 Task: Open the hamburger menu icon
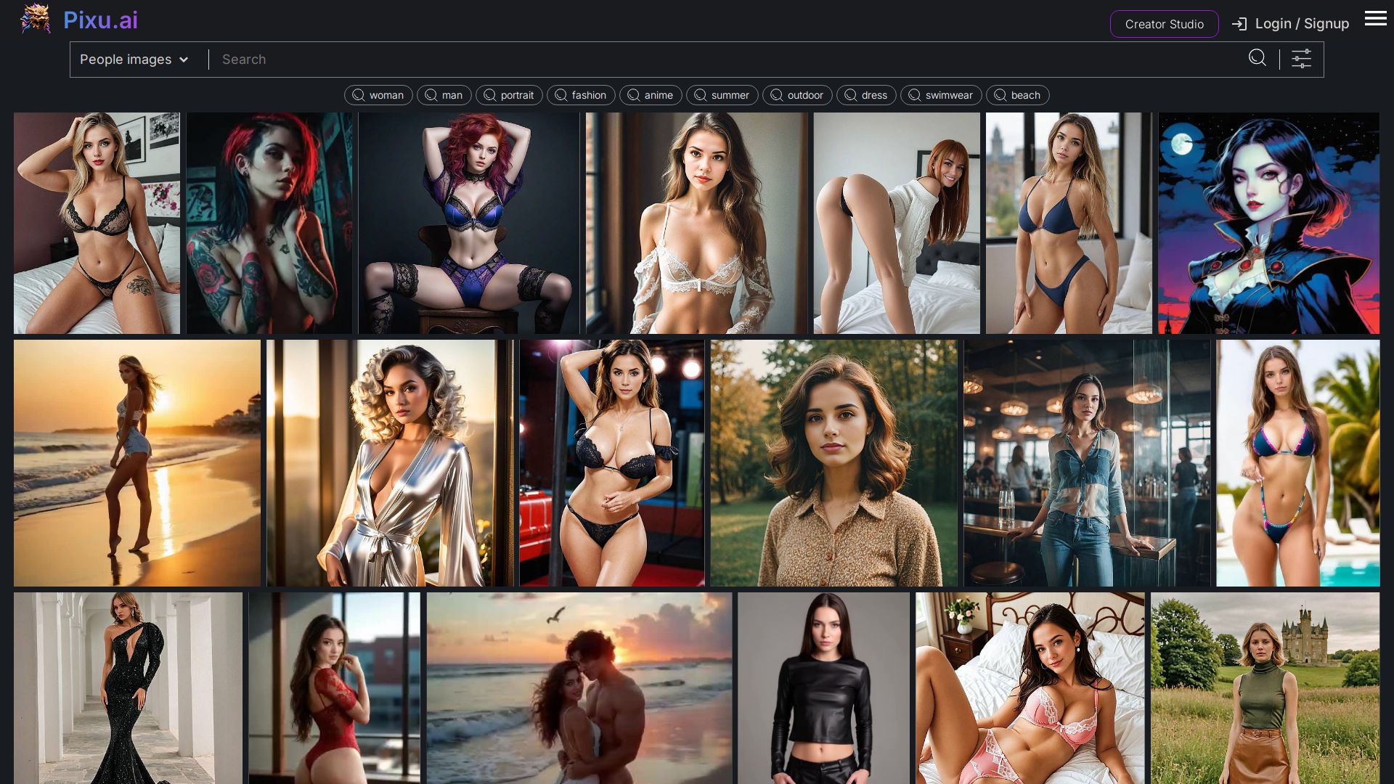coord(1375,19)
